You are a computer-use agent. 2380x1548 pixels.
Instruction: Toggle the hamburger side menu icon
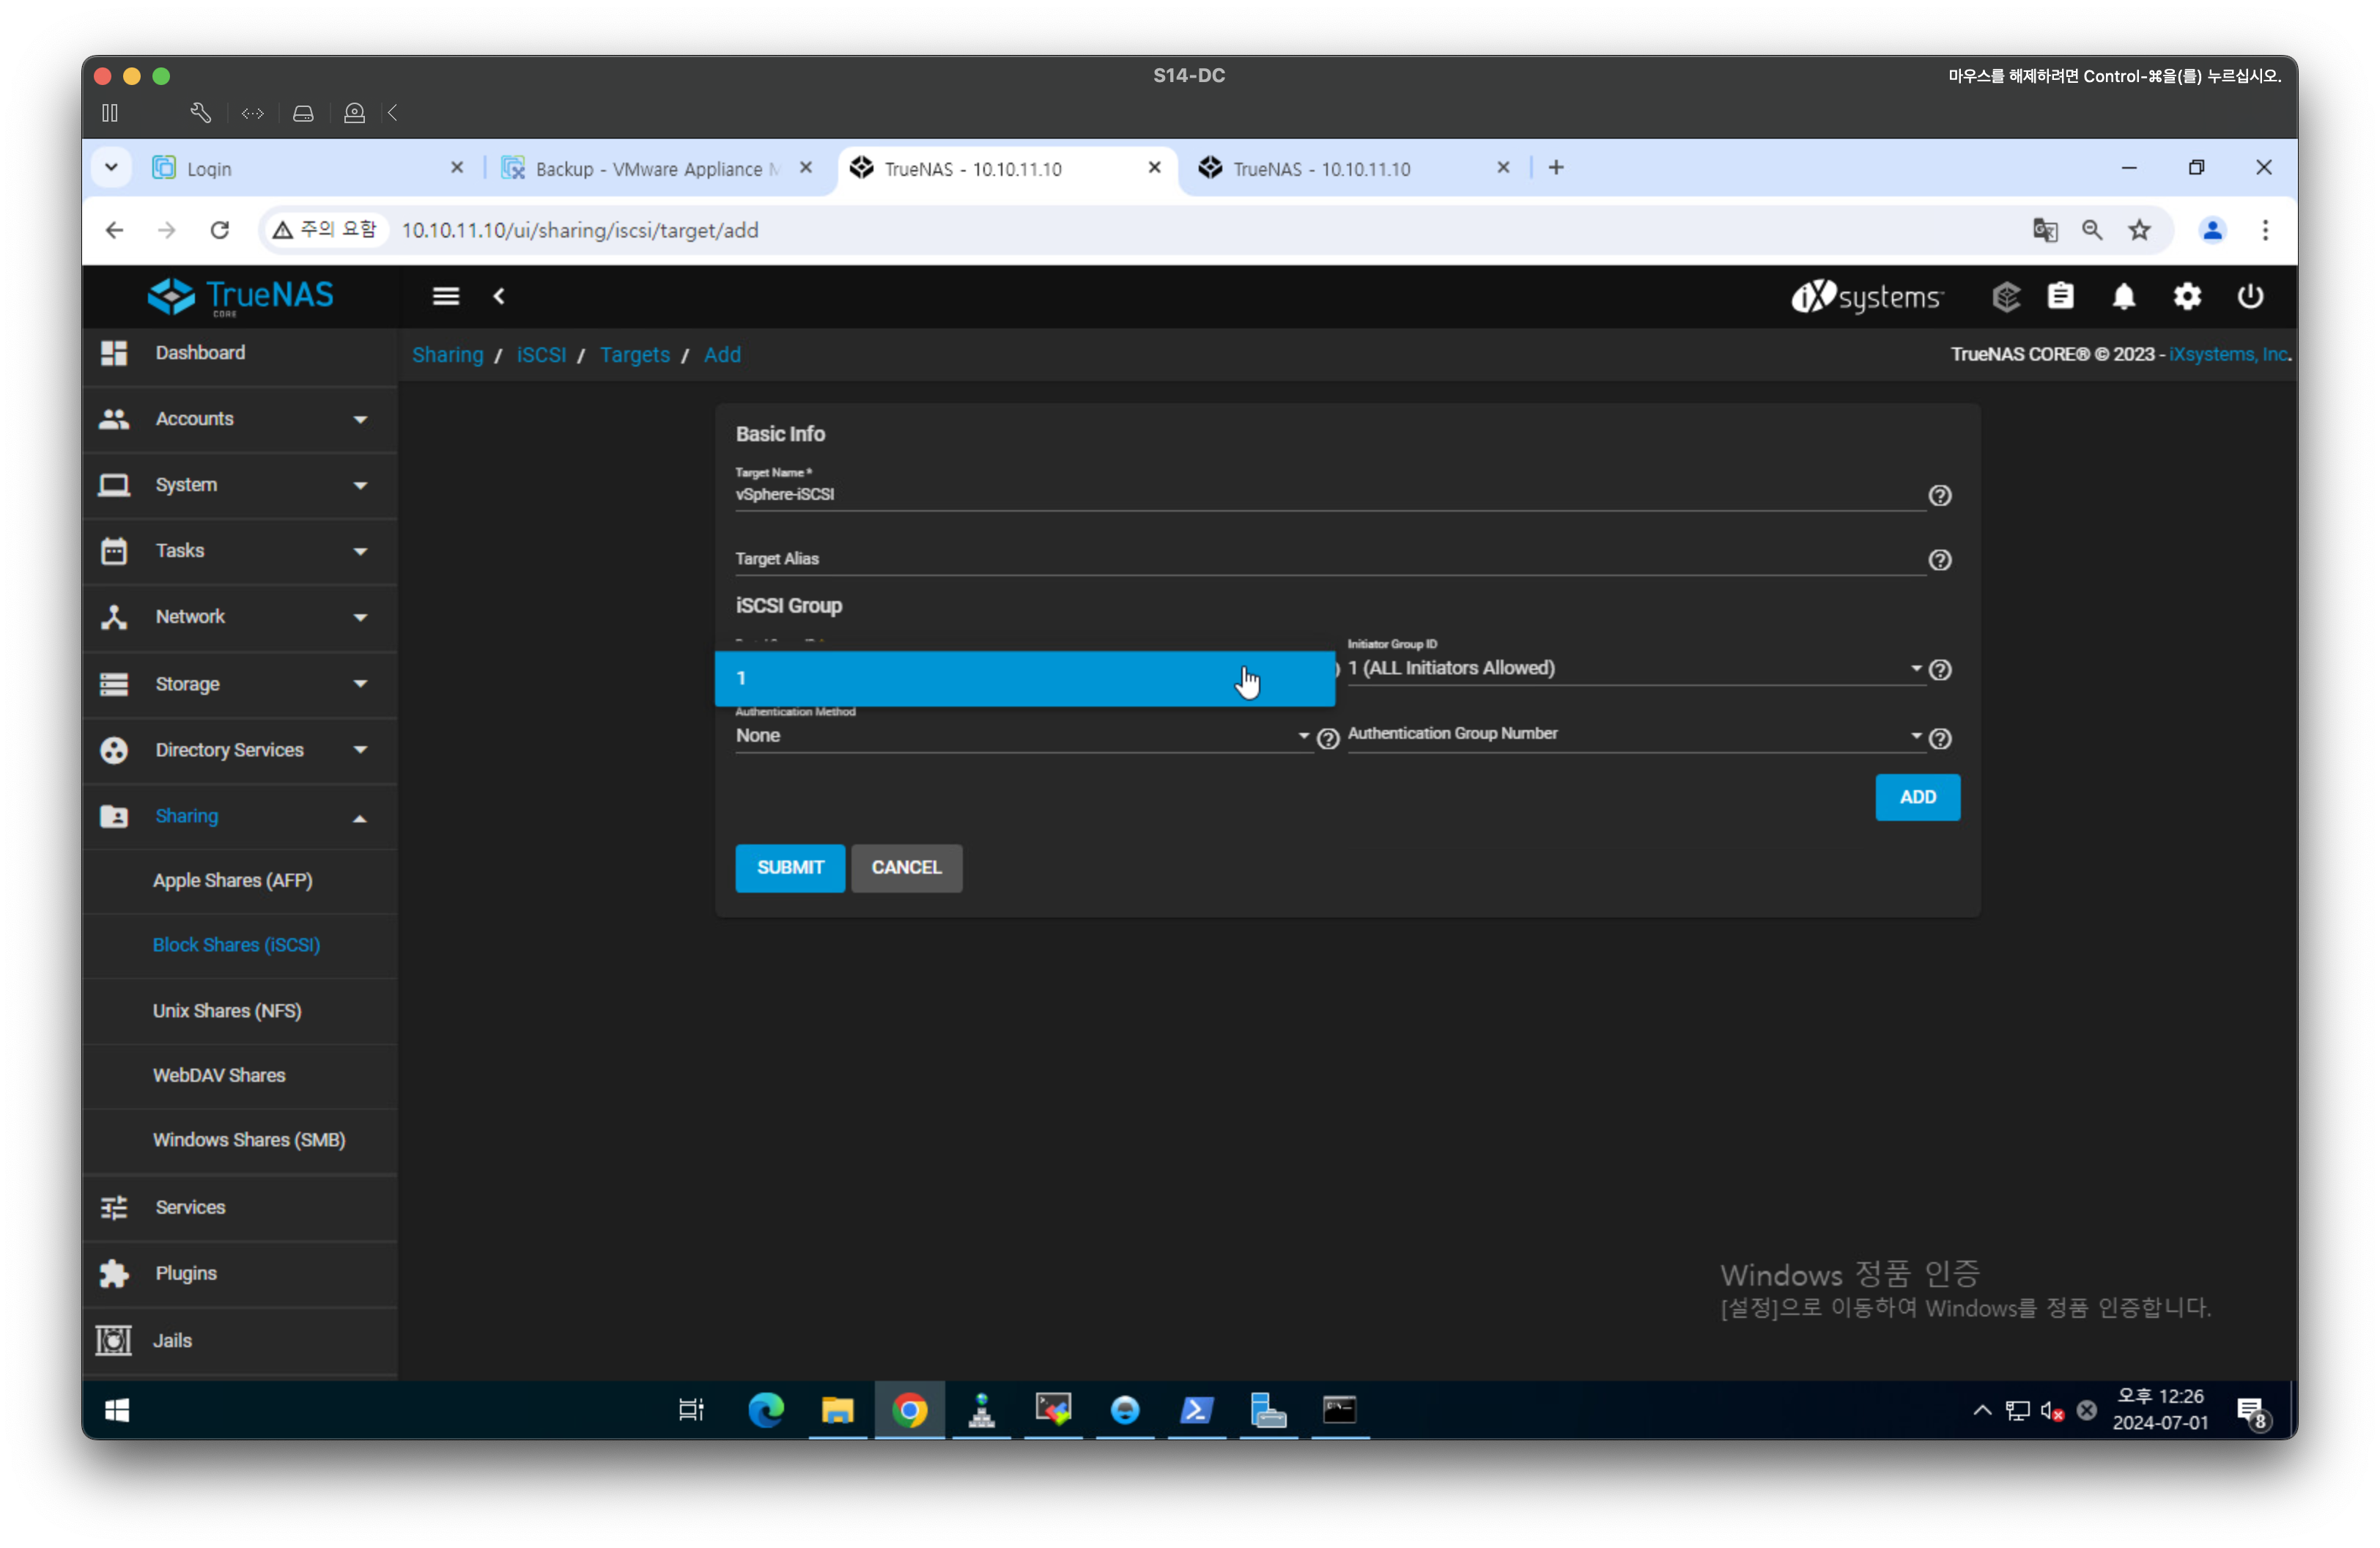coord(446,296)
